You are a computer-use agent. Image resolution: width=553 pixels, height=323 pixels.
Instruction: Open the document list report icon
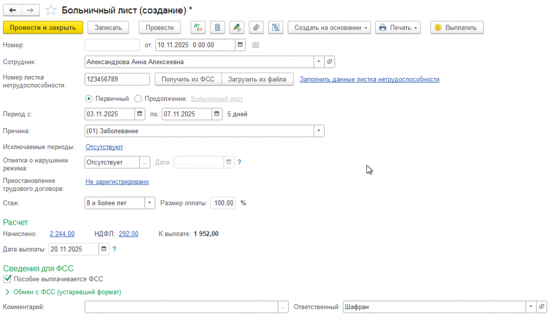(217, 28)
